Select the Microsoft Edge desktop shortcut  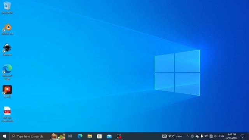point(7,72)
